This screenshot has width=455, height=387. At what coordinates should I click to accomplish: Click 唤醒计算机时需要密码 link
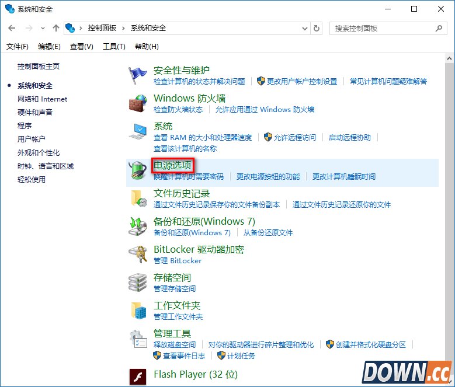click(x=189, y=176)
